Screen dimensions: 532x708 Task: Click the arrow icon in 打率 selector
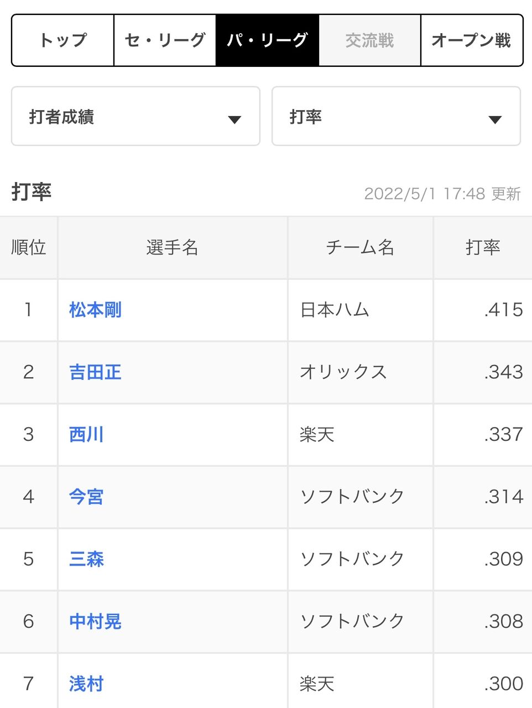coord(495,119)
